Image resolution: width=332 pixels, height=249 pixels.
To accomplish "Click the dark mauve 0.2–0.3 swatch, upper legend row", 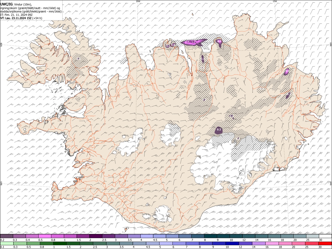I will (7, 236).
